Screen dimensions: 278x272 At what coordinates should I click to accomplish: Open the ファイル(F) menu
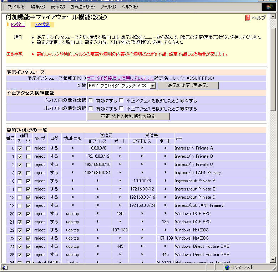(16, 7)
